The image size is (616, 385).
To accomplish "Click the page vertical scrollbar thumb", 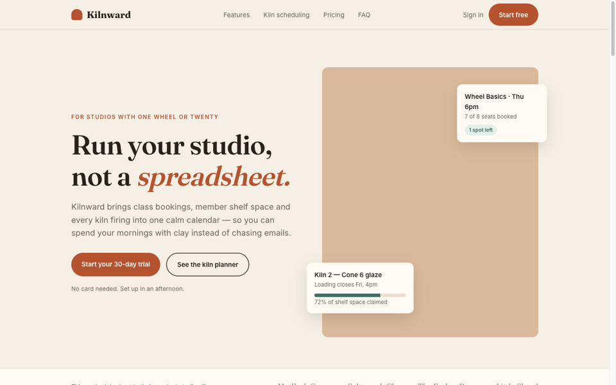I will pyautogui.click(x=612, y=28).
